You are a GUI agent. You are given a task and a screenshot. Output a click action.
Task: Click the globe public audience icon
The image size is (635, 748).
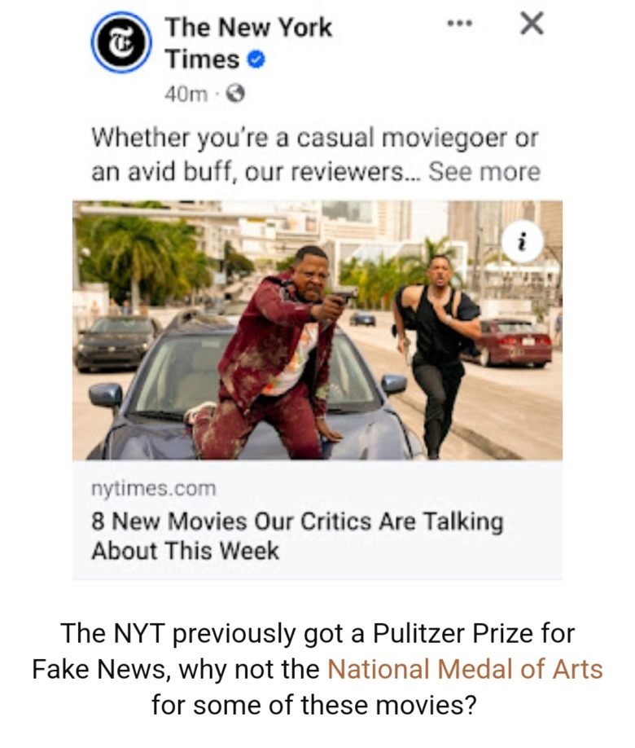tap(235, 94)
